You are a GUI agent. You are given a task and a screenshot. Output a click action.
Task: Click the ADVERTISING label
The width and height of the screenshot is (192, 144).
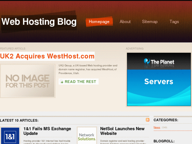coord(135,49)
